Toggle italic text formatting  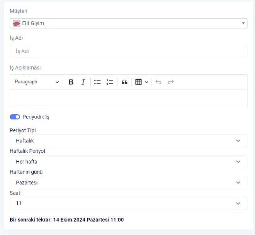coord(83,82)
